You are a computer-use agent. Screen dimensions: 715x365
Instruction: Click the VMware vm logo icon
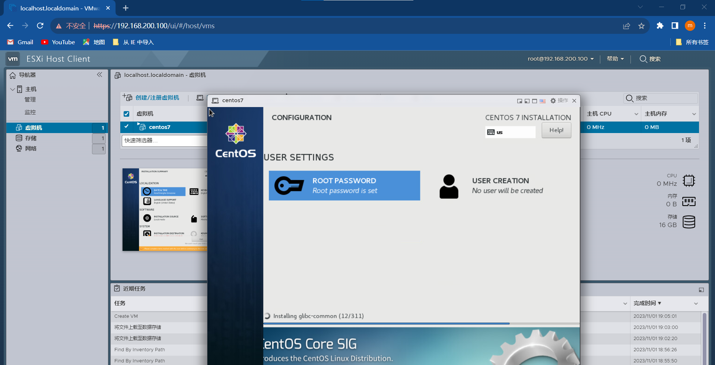[13, 59]
